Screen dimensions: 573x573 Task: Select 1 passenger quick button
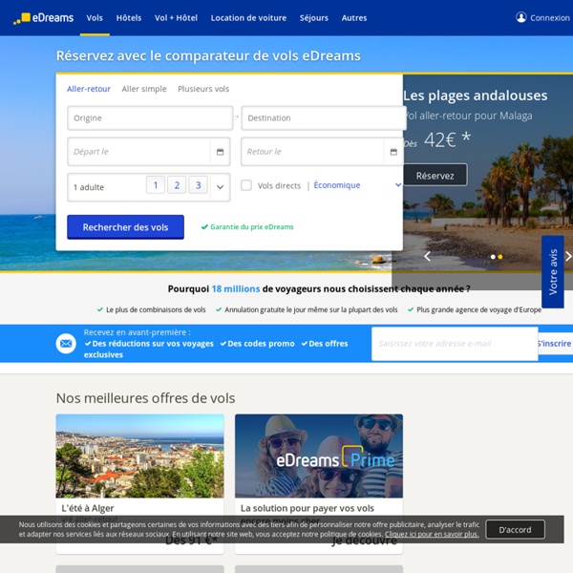point(156,185)
